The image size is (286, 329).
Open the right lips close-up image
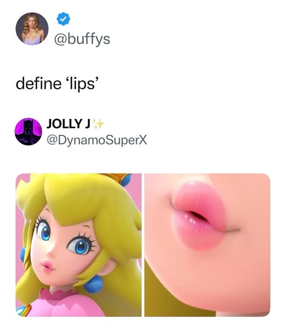click(x=208, y=245)
